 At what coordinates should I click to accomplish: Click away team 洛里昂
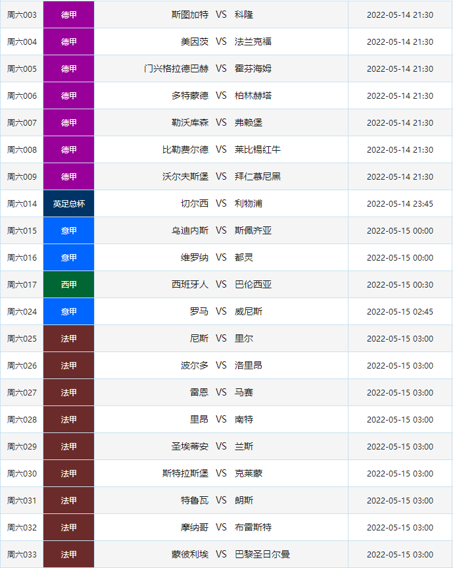pyautogui.click(x=249, y=365)
